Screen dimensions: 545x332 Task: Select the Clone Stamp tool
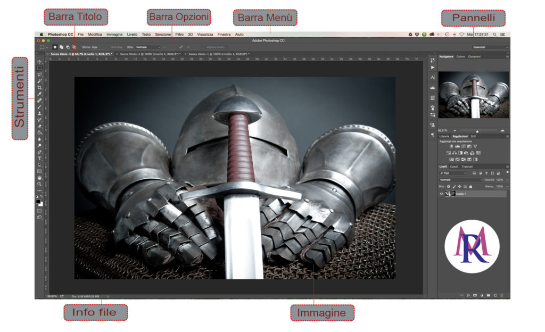tap(39, 113)
